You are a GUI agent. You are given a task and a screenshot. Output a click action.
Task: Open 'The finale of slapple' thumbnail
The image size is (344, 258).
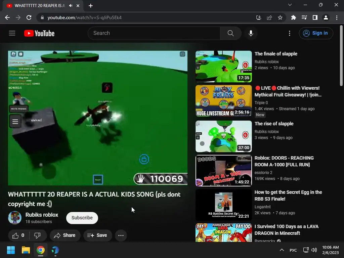(223, 67)
